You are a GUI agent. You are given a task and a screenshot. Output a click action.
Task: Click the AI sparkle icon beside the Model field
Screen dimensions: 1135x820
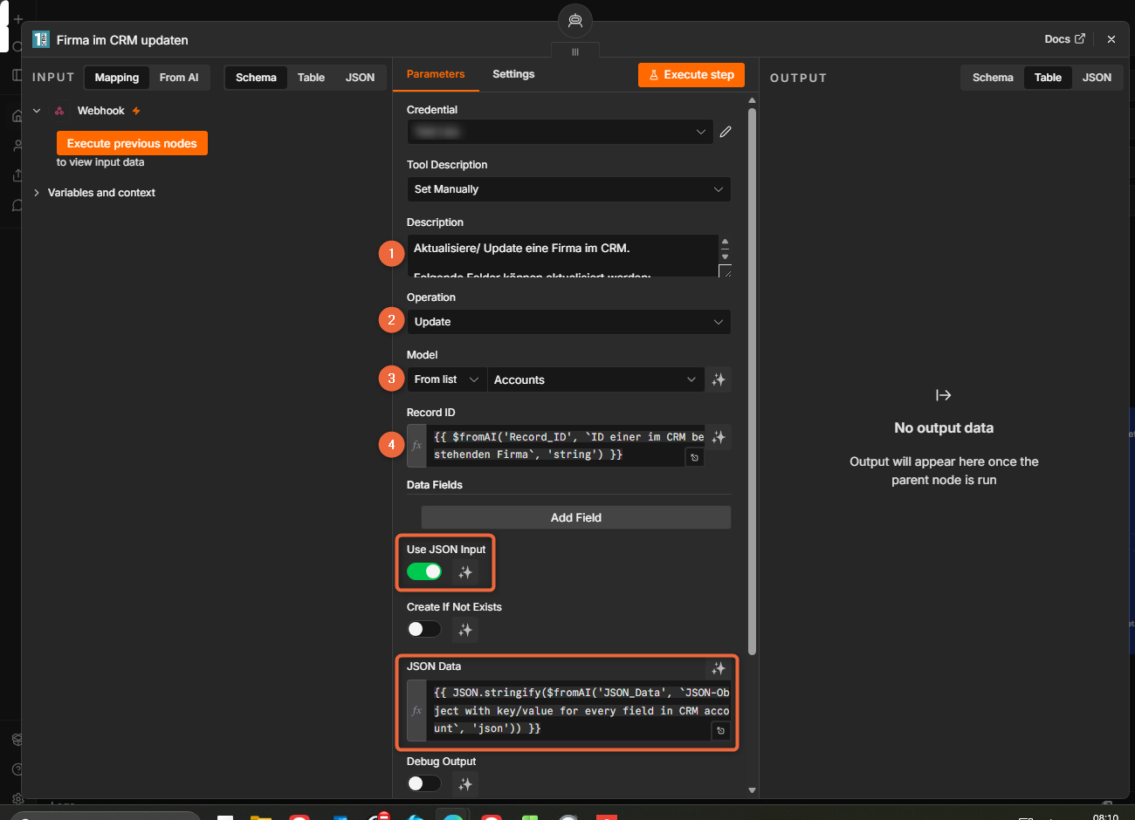[719, 379]
